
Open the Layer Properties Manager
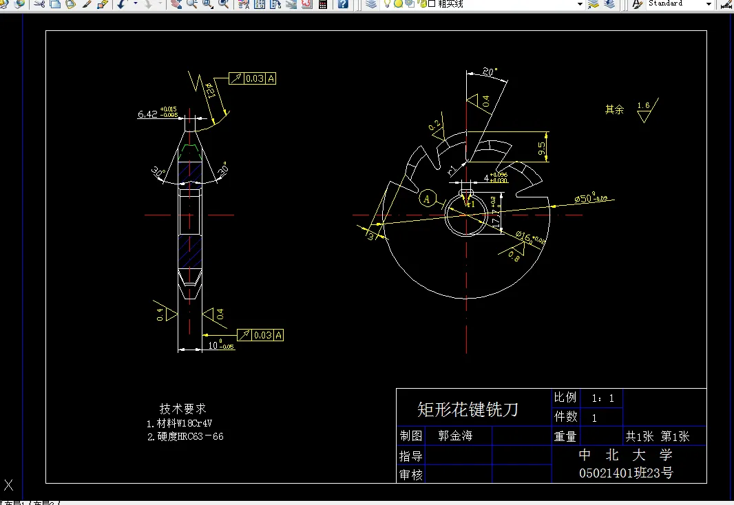click(x=371, y=3)
